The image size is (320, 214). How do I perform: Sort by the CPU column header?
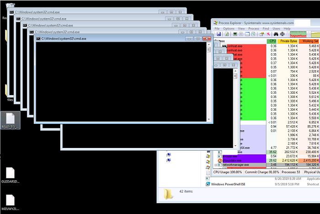coord(273,41)
